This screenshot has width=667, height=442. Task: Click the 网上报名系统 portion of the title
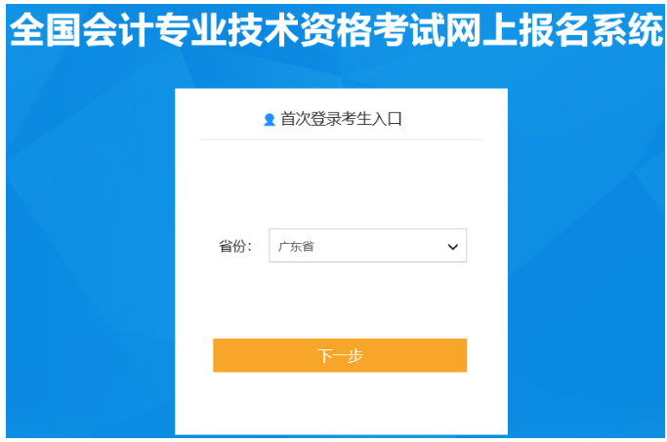tap(555, 29)
